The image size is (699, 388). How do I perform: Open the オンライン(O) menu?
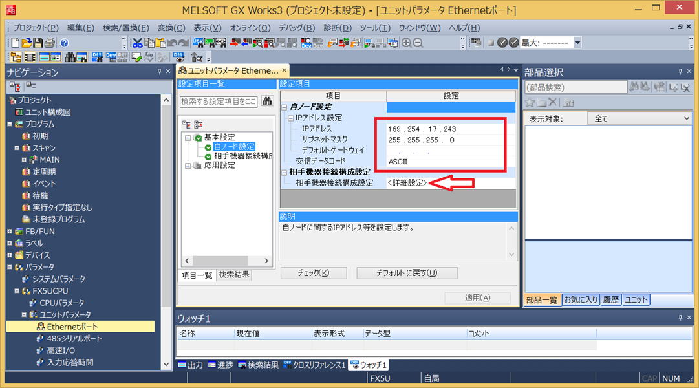point(250,28)
